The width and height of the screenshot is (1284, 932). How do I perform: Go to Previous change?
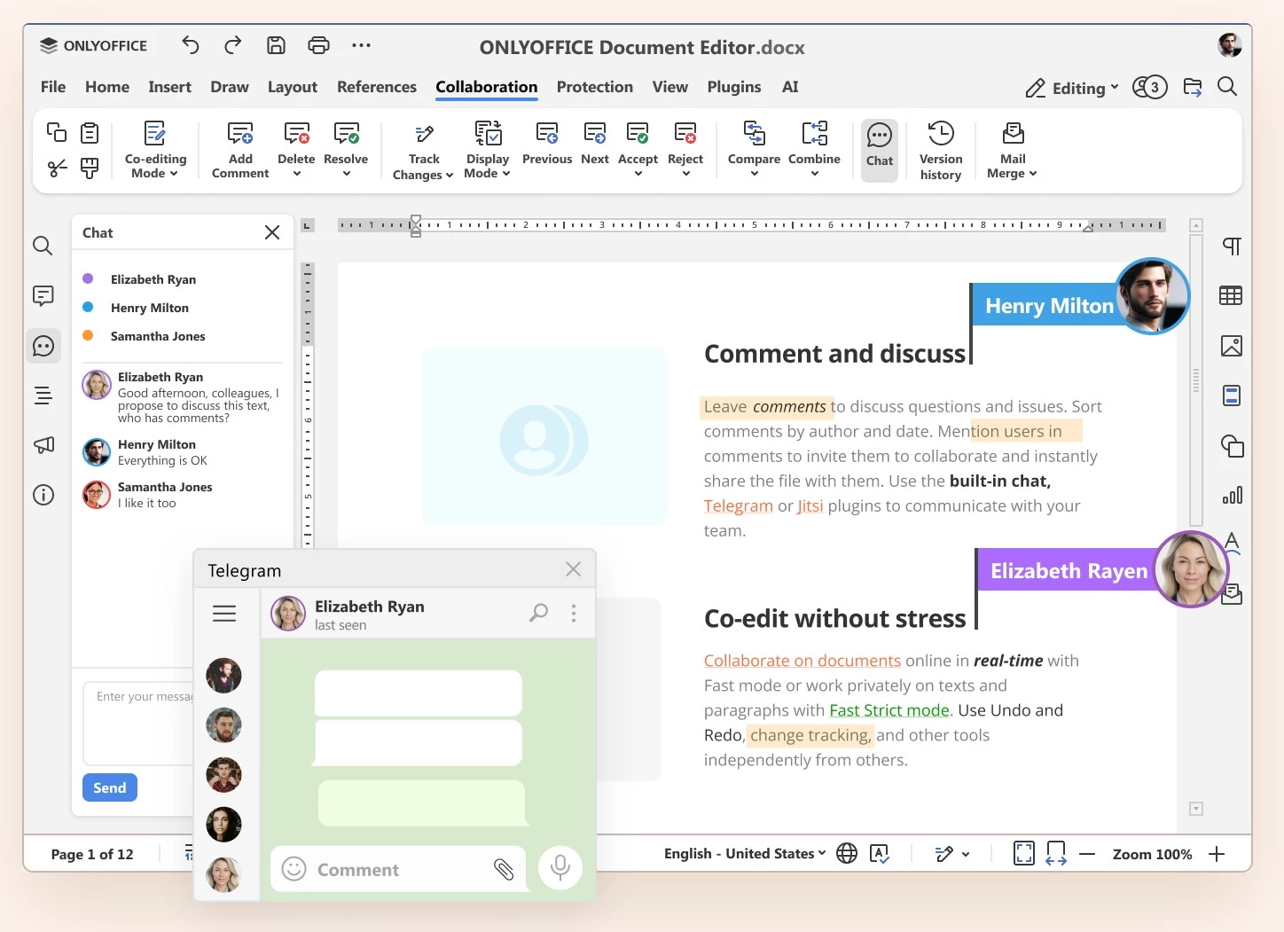click(547, 144)
